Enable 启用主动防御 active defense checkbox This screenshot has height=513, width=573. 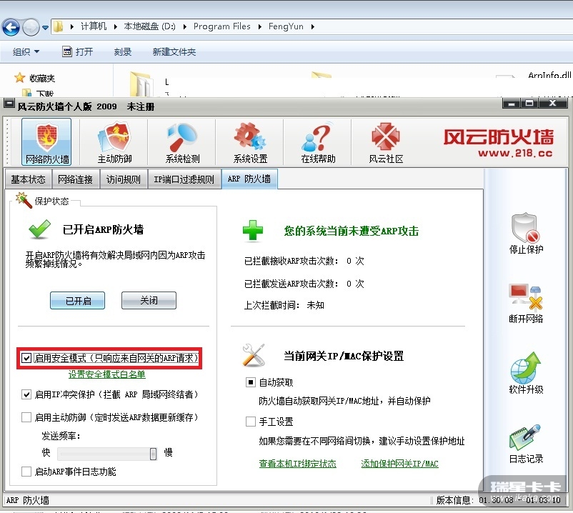[26, 417]
